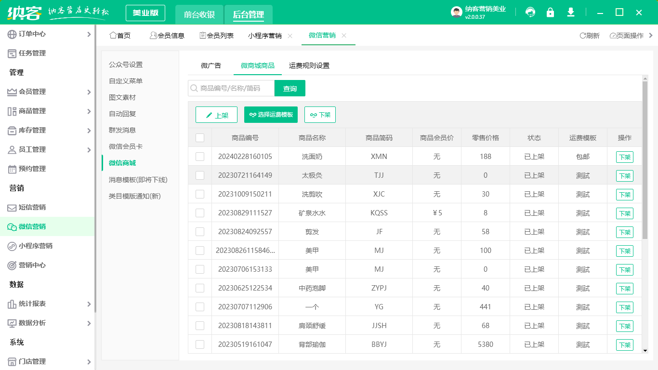Open the 会员列表 tab
Image resolution: width=658 pixels, height=370 pixels.
coord(217,36)
